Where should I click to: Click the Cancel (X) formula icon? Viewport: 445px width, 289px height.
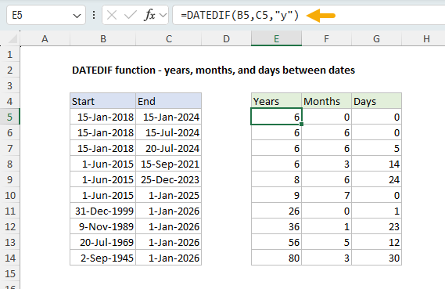pyautogui.click(x=112, y=15)
